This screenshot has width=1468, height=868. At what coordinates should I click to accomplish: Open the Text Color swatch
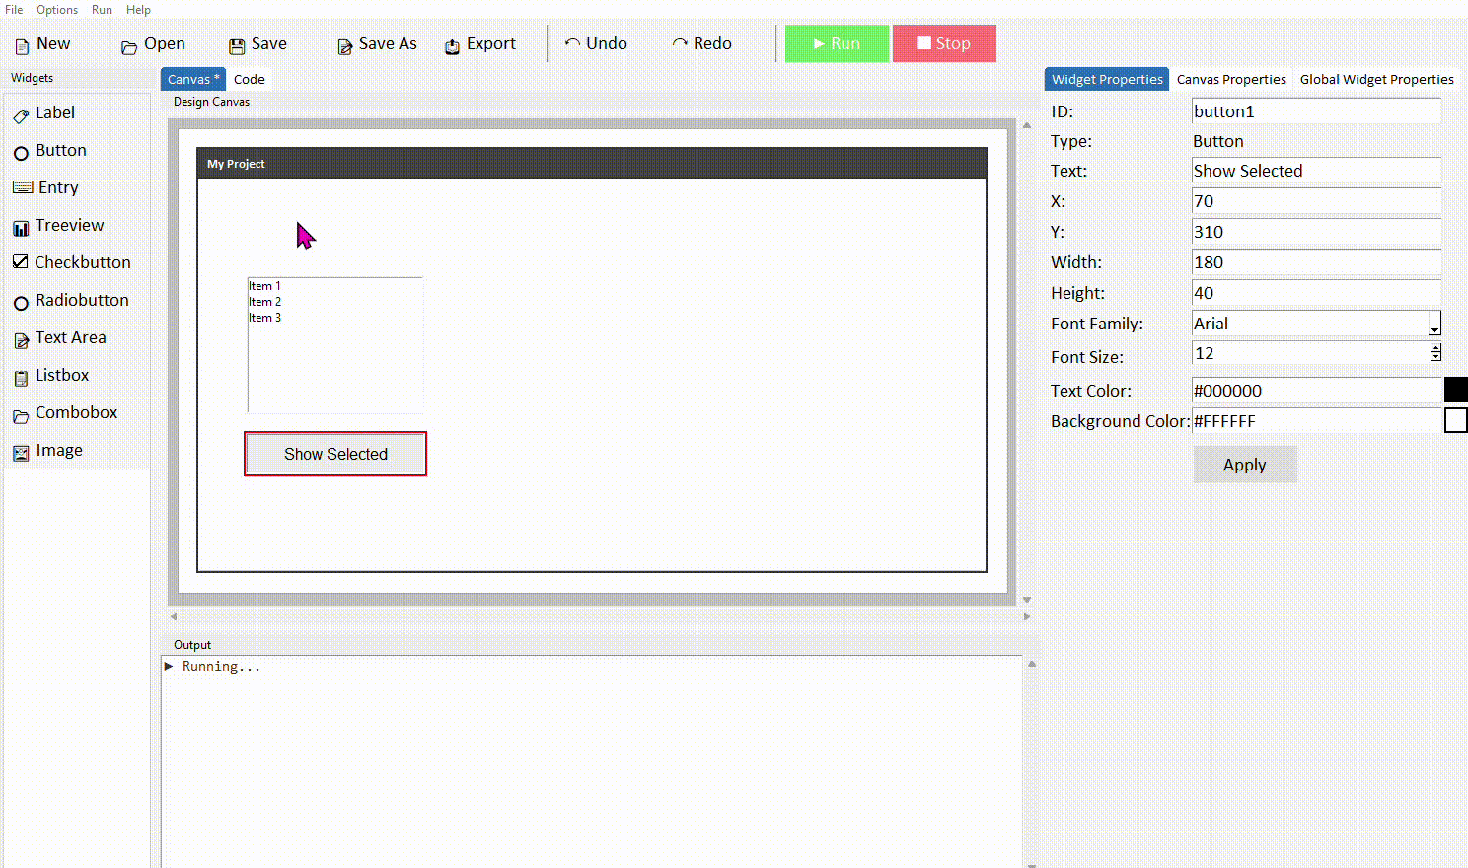tap(1457, 390)
